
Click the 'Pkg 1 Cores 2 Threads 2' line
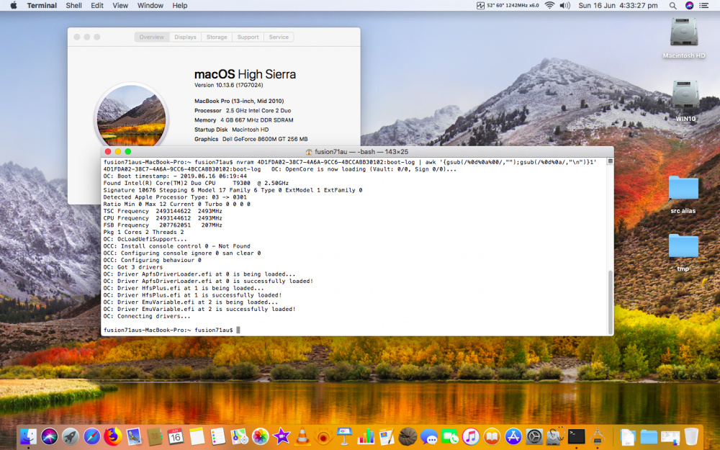[143, 233]
